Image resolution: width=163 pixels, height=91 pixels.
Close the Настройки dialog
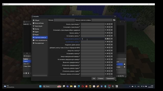click(115, 16)
